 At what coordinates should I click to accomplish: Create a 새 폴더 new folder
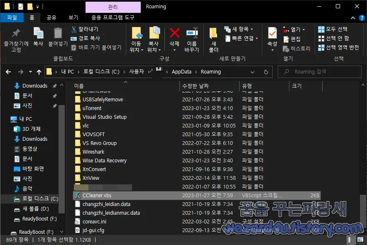pyautogui.click(x=213, y=40)
